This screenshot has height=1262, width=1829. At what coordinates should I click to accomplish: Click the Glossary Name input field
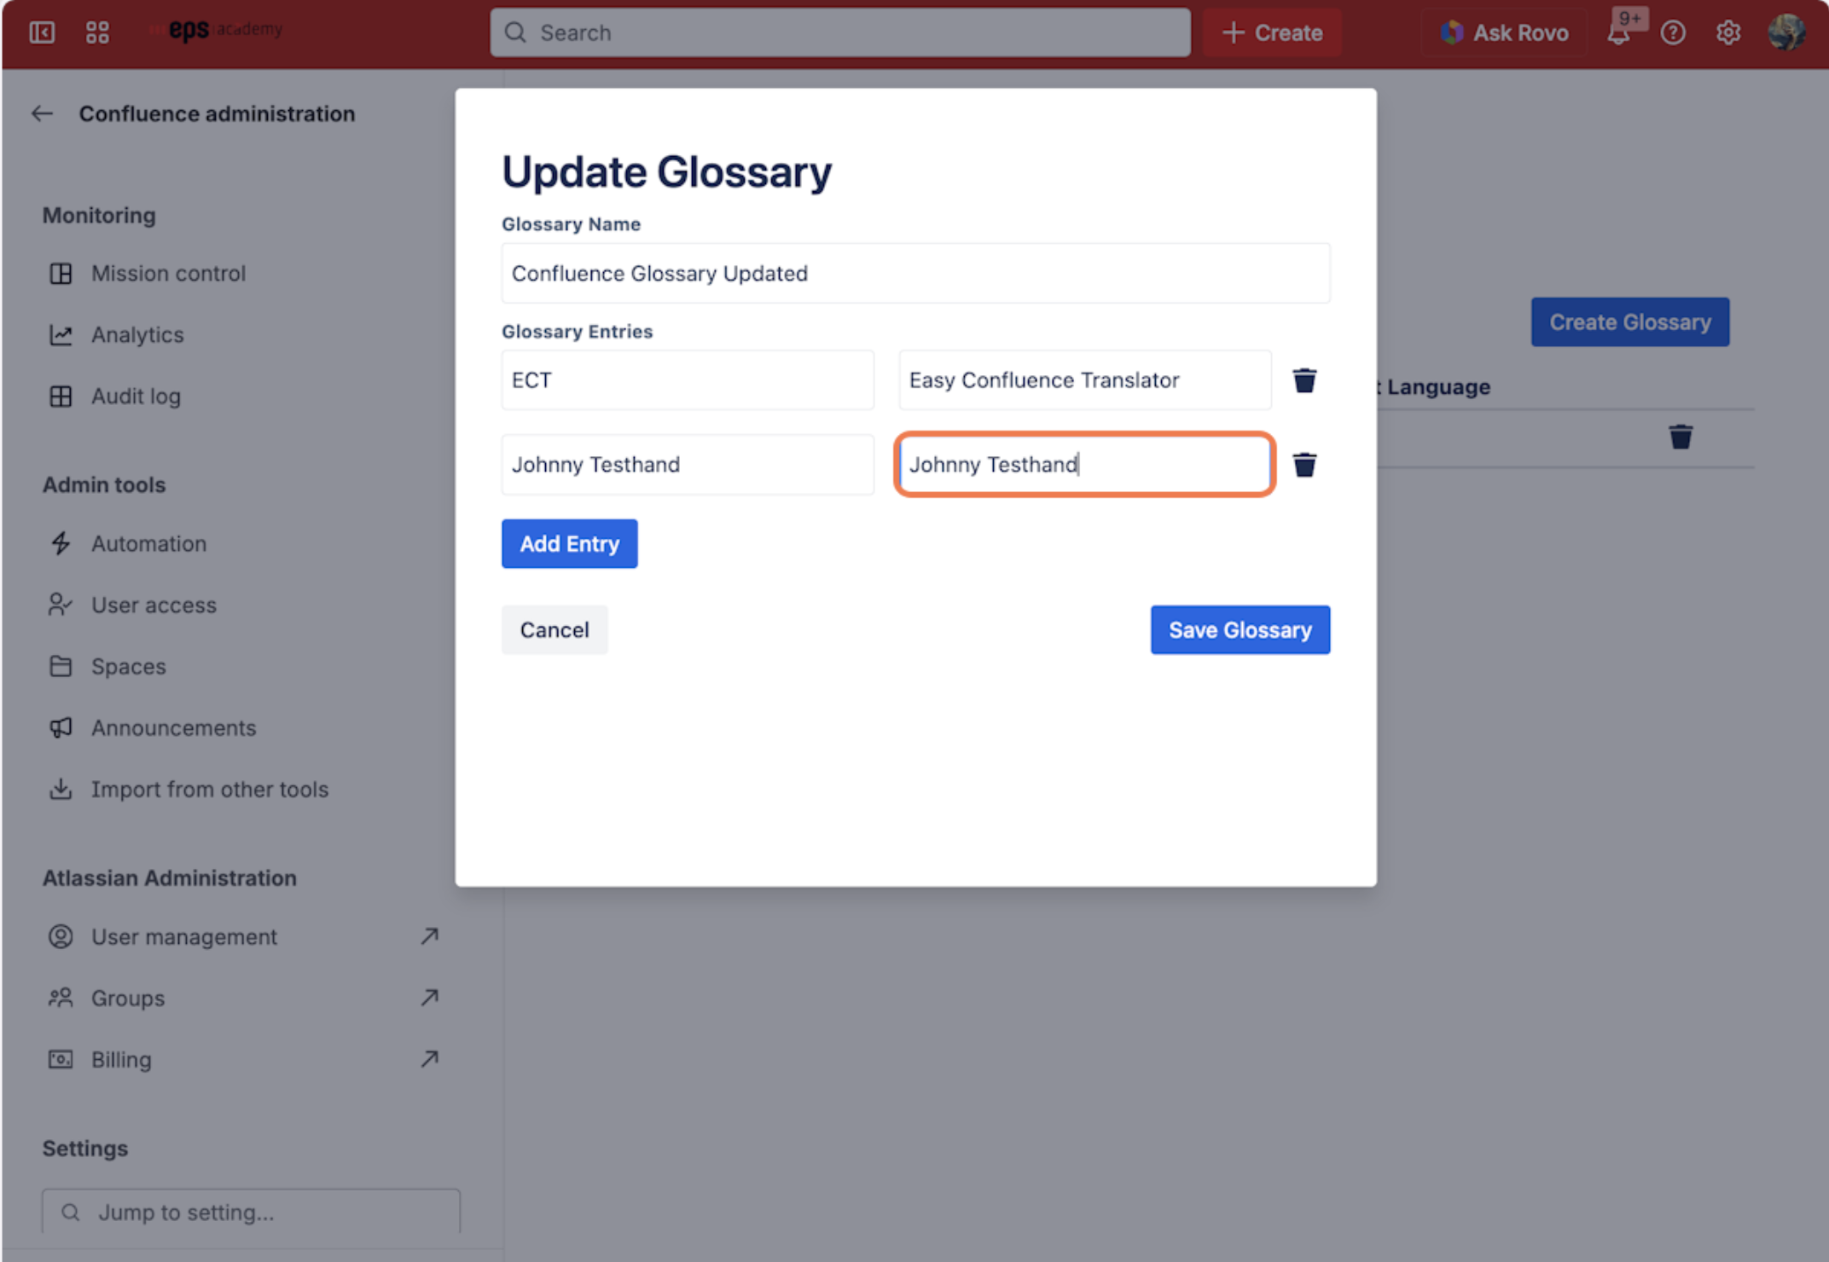click(915, 274)
